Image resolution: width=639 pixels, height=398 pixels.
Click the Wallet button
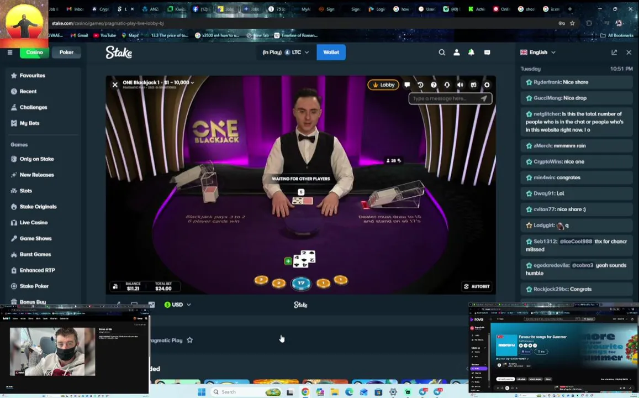click(x=331, y=52)
